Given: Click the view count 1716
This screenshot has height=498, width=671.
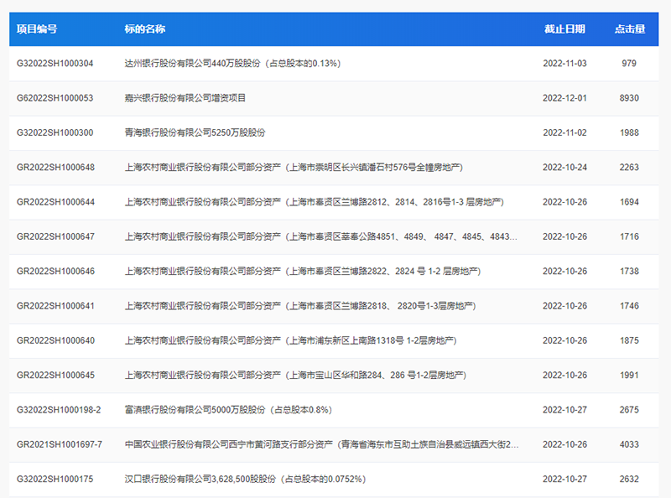Looking at the screenshot, I should [629, 236].
